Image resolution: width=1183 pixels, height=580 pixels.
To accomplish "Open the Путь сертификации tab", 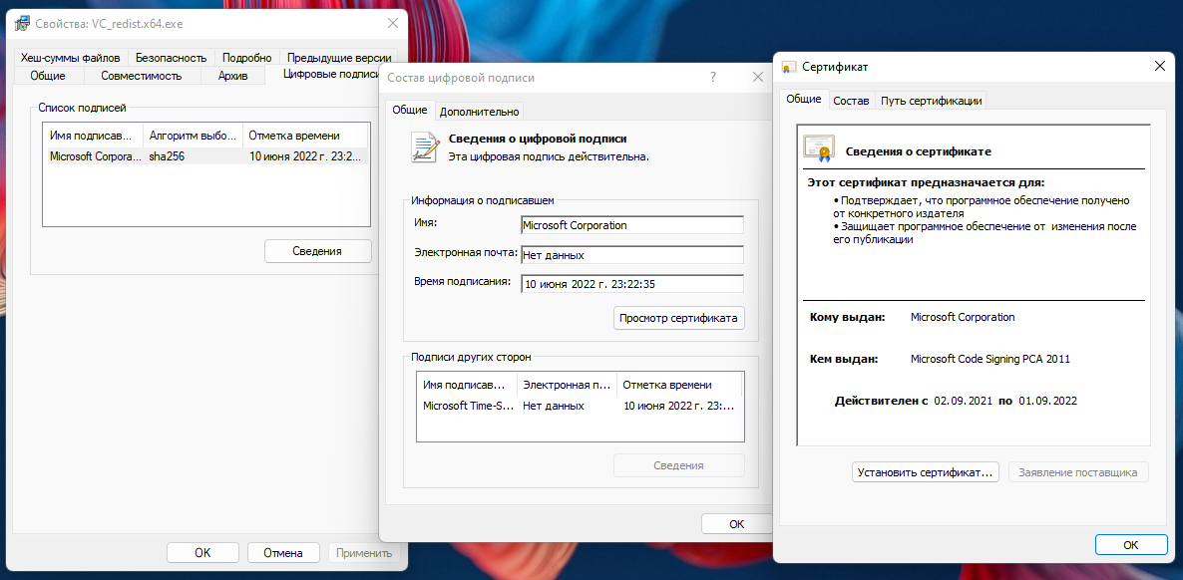I will click(x=932, y=100).
